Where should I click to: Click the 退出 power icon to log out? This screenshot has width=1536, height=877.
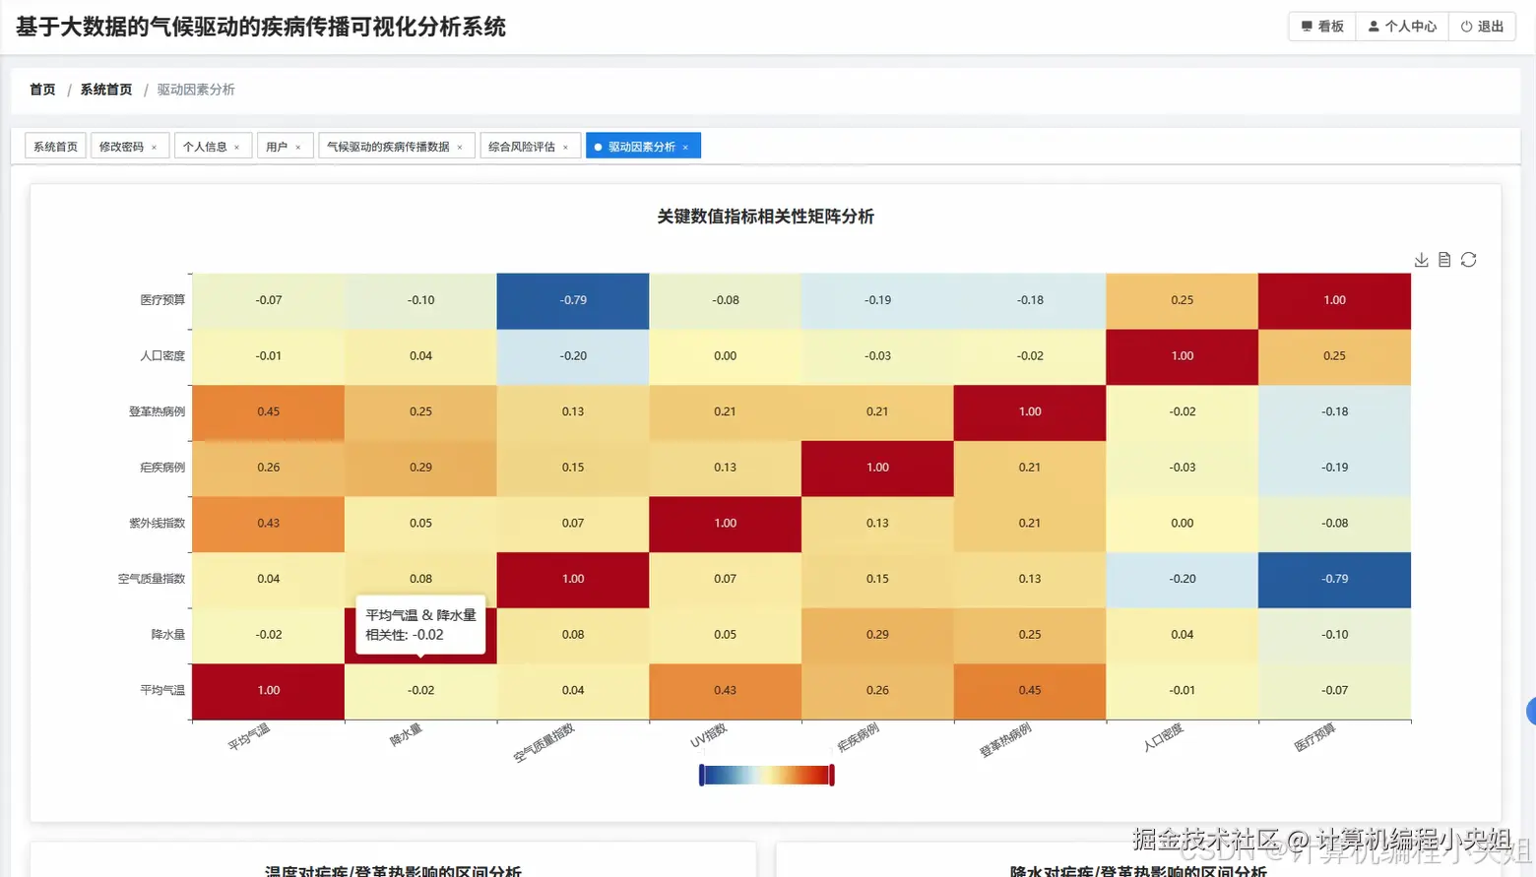(1465, 27)
